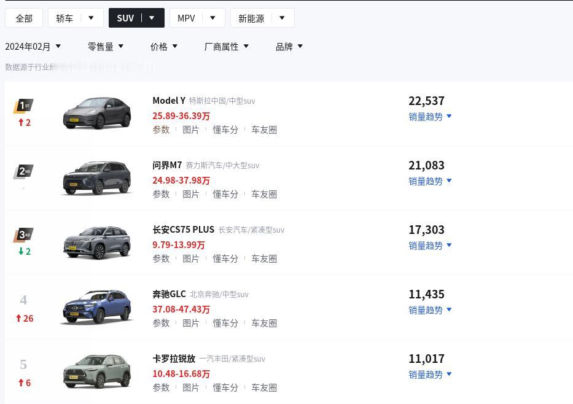Expand the 新能源 tab dropdown arrow
Screen dimensions: 573x404
(x=282, y=18)
